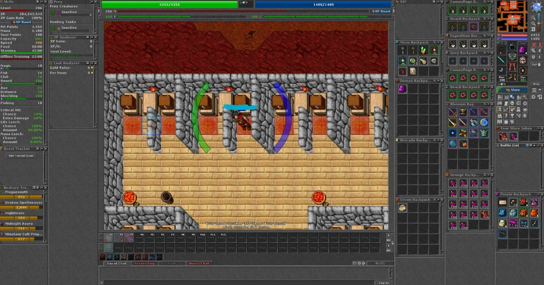Click XP Boost in the Skills panel

coord(21,22)
